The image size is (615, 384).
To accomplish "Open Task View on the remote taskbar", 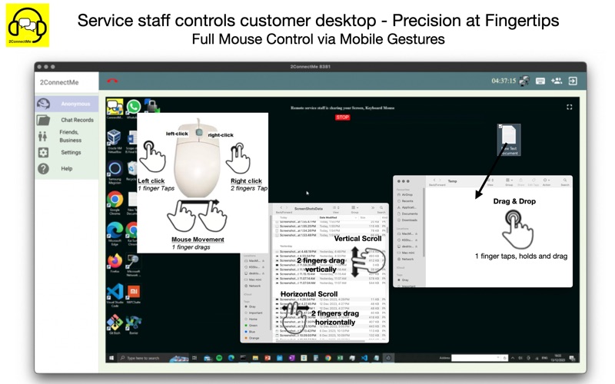I will 194,358.
